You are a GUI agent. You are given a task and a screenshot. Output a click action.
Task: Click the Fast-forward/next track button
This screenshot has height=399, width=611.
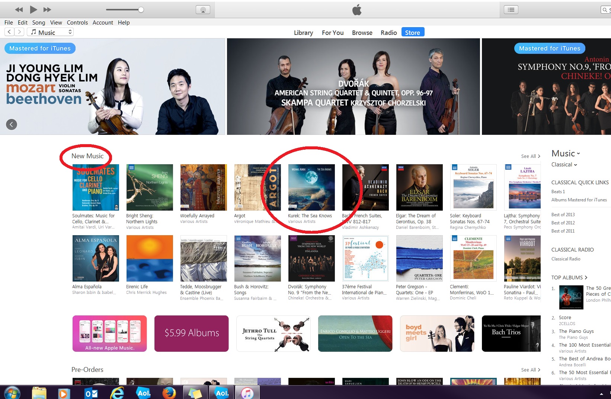click(47, 10)
